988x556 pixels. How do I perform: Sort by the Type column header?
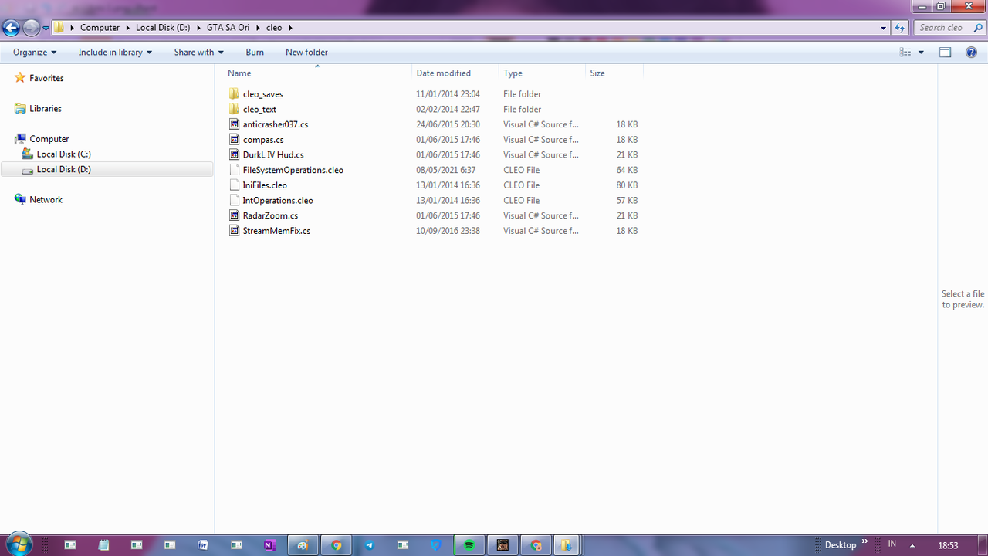[542, 73]
